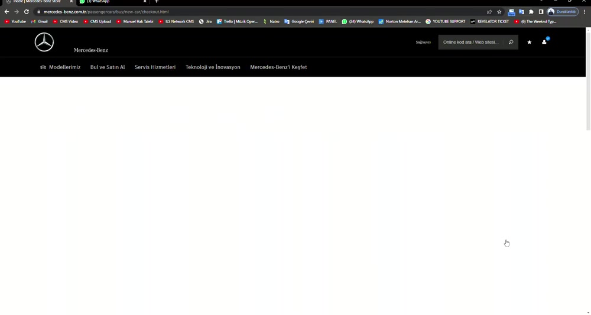591x315 pixels.
Task: Click the Google Translate extension icon
Action: [x=521, y=12]
